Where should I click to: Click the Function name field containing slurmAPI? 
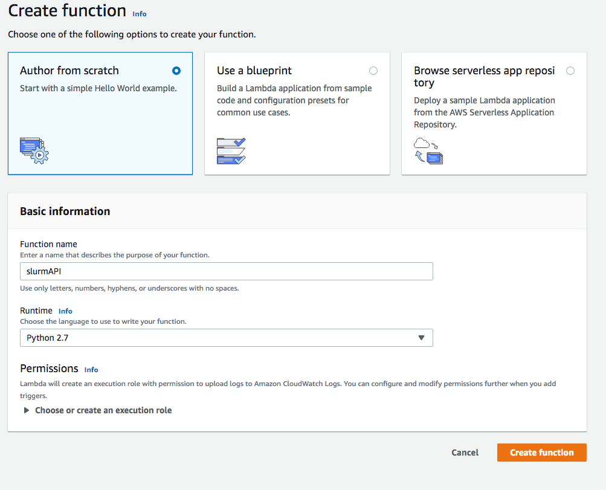[226, 271]
